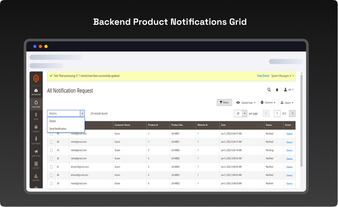The width and height of the screenshot is (338, 207).
Task: Open the View Details link
Action: click(x=263, y=76)
